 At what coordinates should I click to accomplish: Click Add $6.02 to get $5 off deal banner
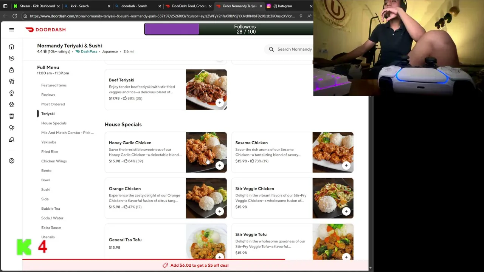[195, 265]
